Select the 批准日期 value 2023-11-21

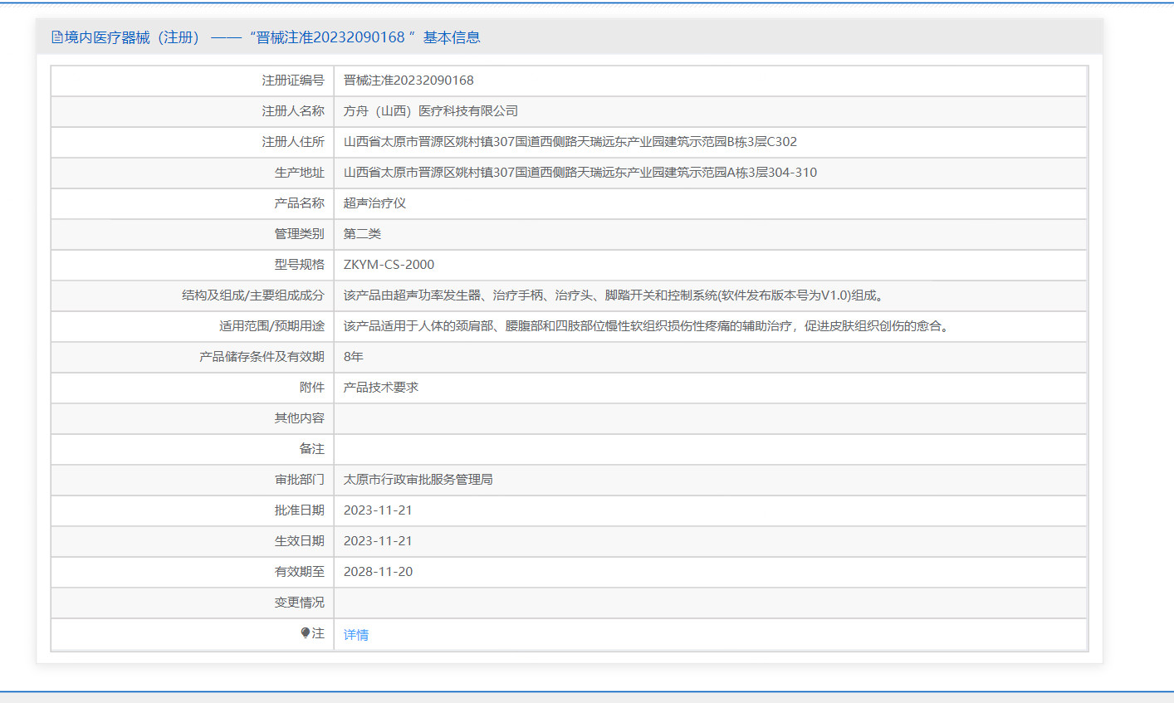[x=378, y=510]
